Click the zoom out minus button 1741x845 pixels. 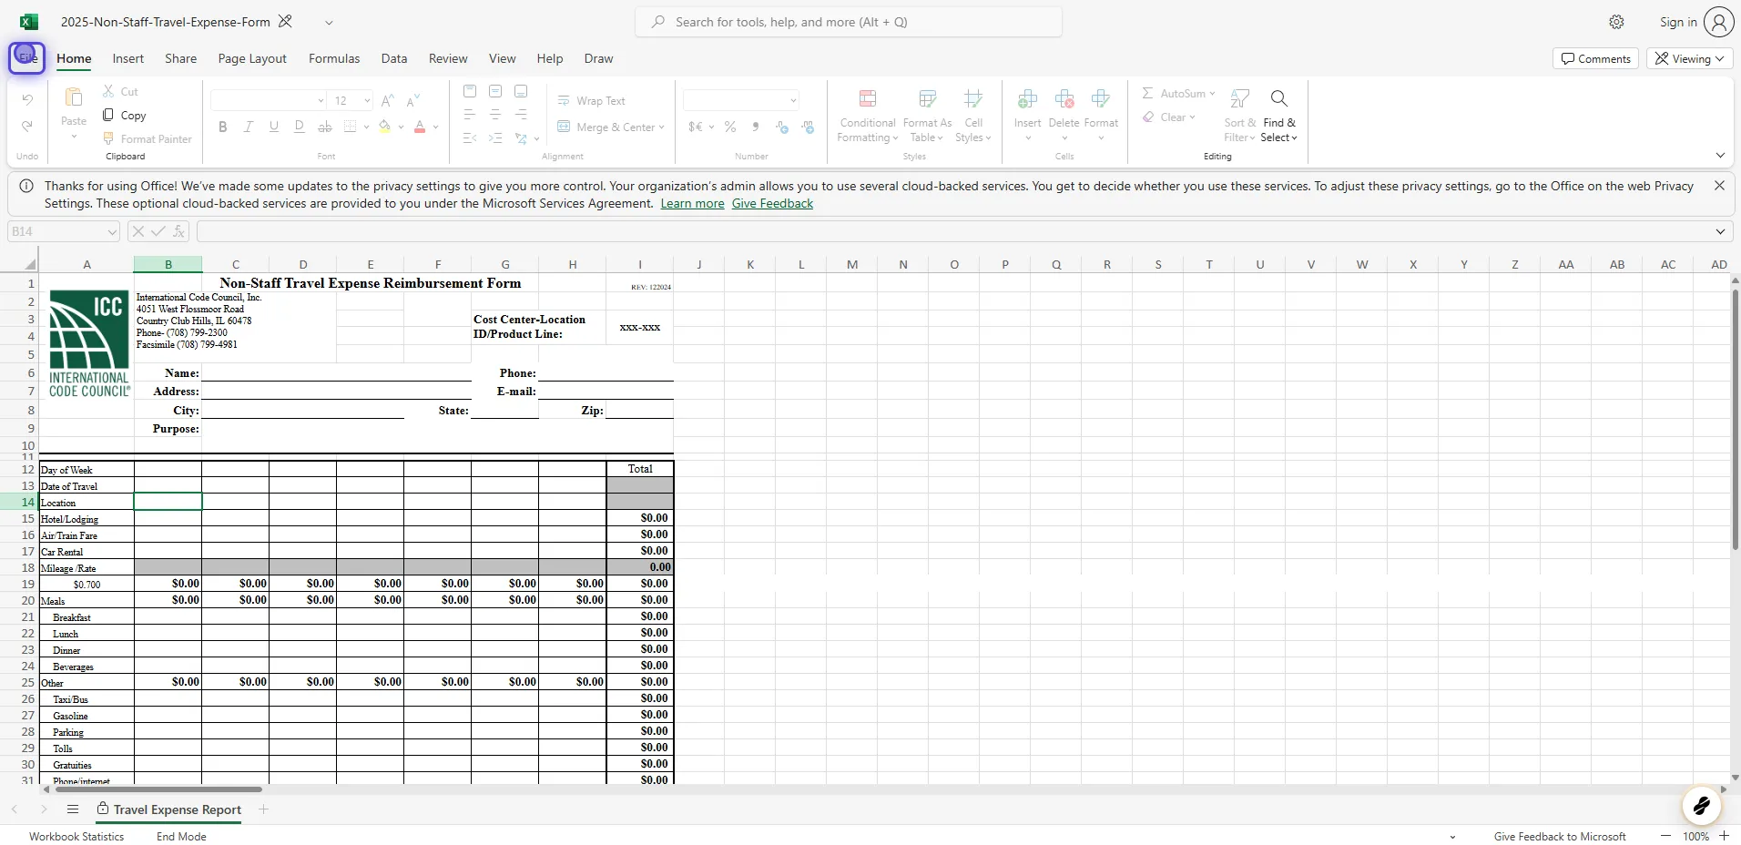[x=1665, y=836]
